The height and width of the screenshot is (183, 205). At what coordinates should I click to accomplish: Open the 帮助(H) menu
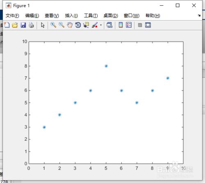[x=153, y=16]
